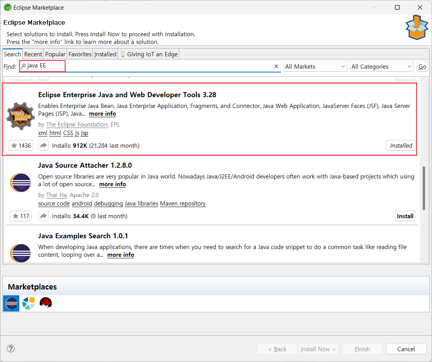Viewport: 432px width, 362px height.
Task: Favorite Java Source Attacher (117 stars)
Action: click(21, 216)
